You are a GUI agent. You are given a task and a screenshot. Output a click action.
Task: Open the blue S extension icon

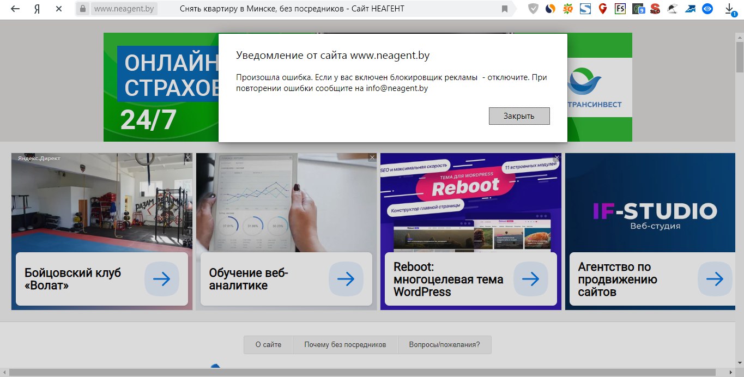(x=585, y=9)
